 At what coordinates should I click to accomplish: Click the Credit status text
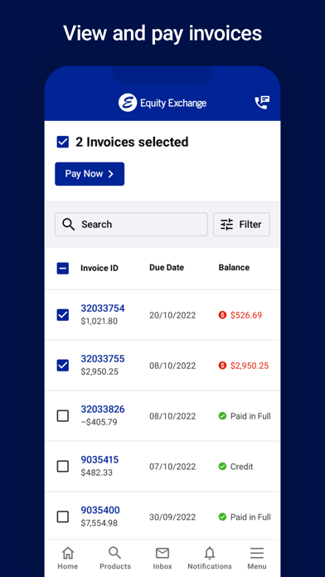coord(242,467)
